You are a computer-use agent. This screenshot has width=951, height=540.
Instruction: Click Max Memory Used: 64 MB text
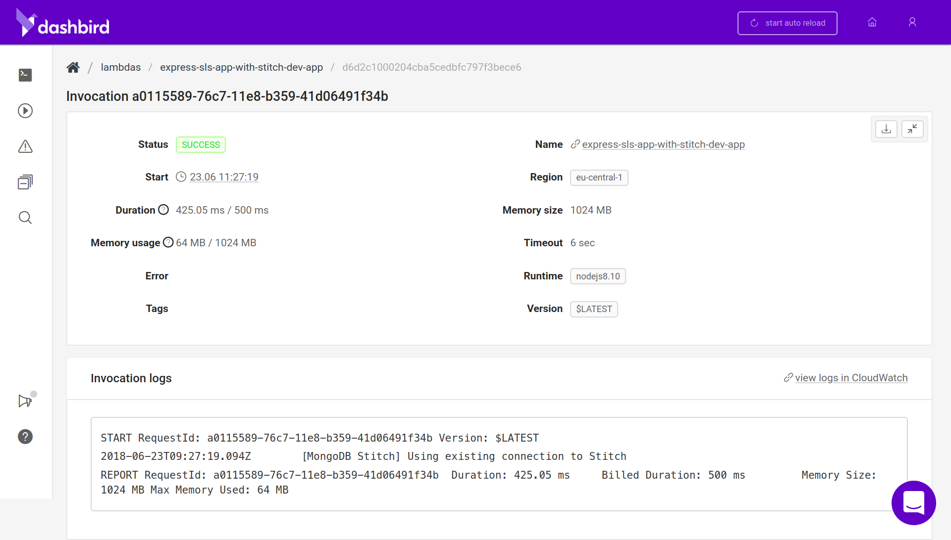tap(219, 490)
